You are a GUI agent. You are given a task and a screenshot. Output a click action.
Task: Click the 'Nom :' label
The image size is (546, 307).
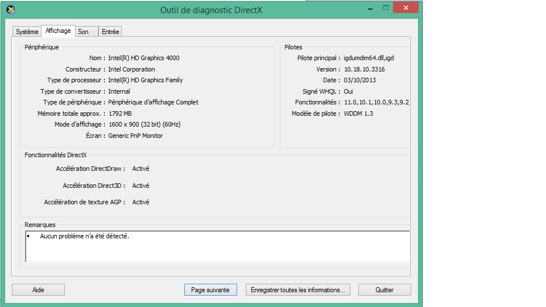(x=97, y=58)
